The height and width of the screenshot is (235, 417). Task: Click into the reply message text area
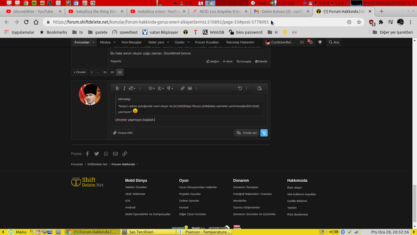click(x=185, y=120)
